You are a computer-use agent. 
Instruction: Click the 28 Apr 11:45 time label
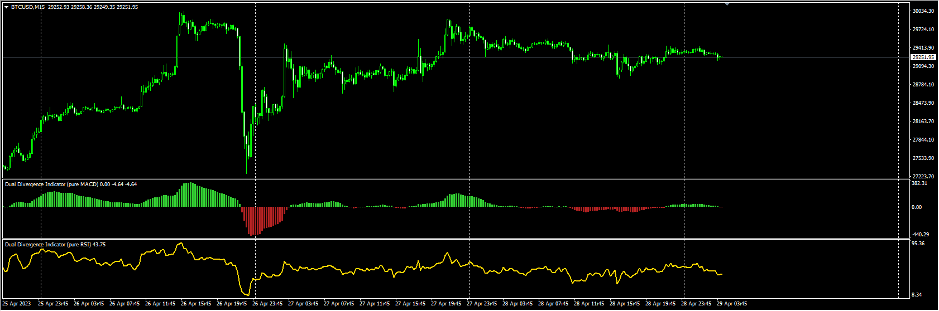tap(591, 304)
